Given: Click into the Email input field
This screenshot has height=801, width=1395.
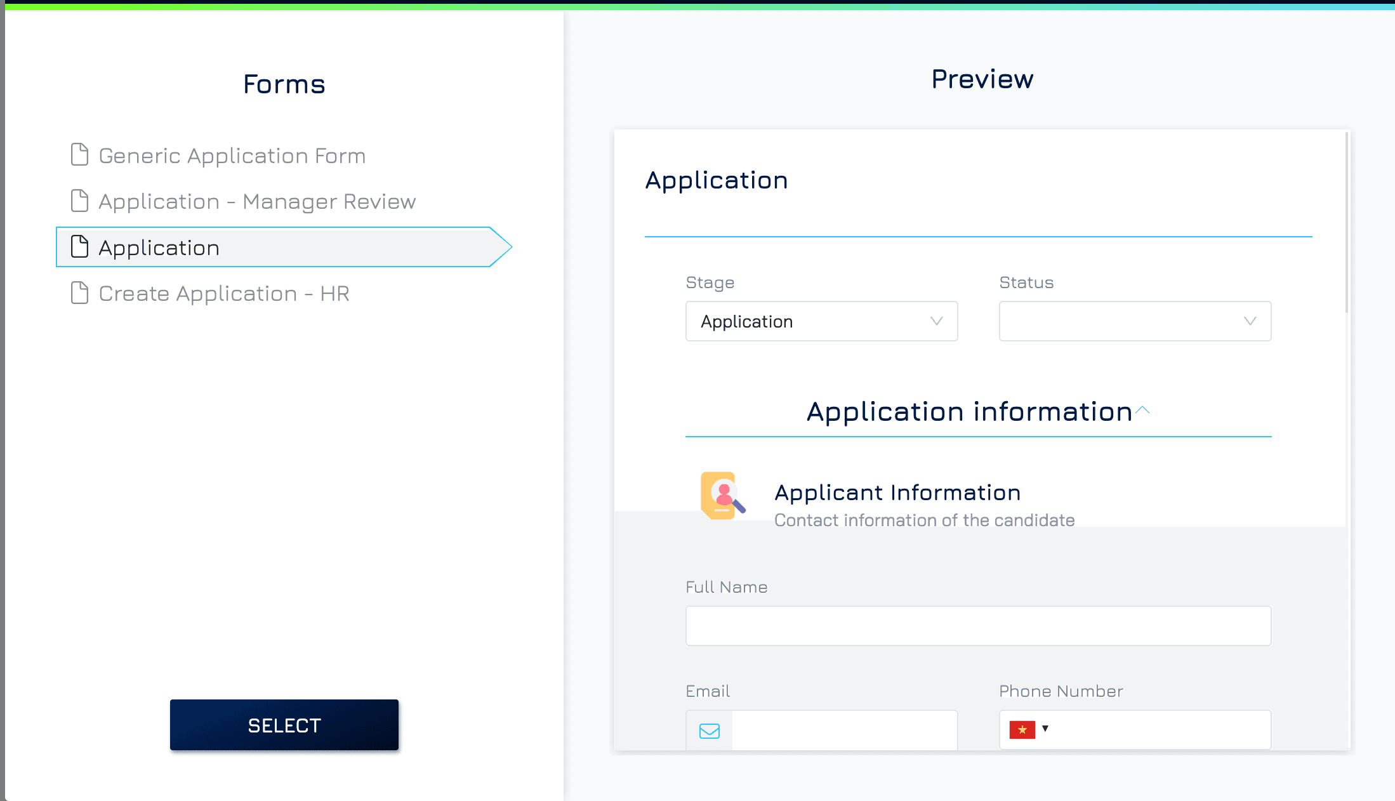Looking at the screenshot, I should point(844,731).
